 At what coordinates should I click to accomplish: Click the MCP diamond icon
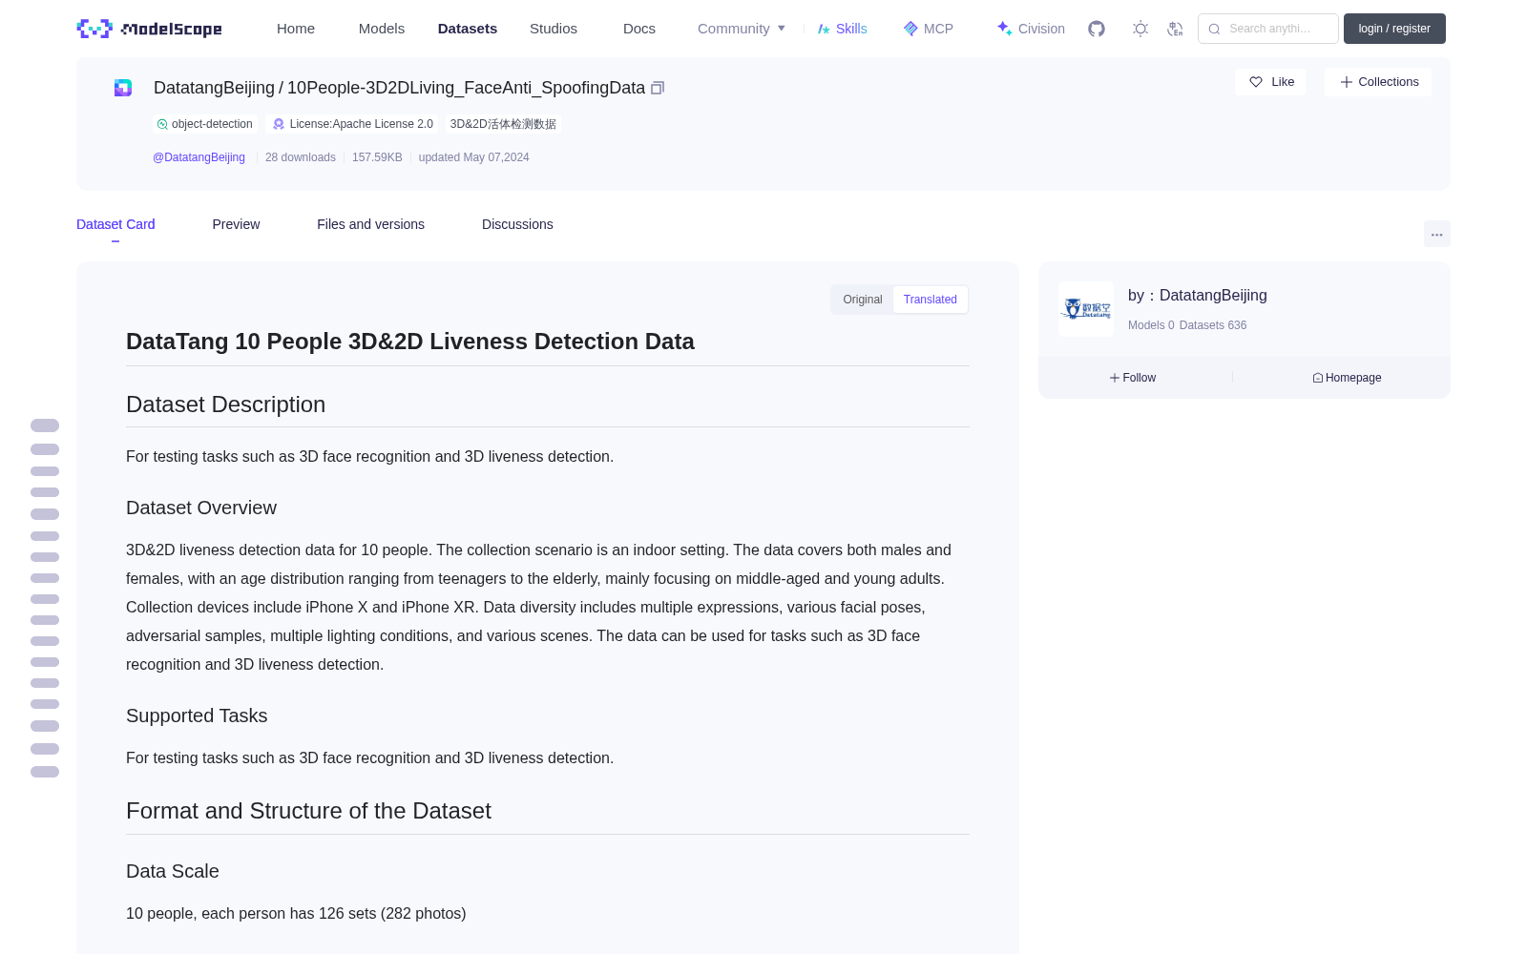tap(910, 29)
